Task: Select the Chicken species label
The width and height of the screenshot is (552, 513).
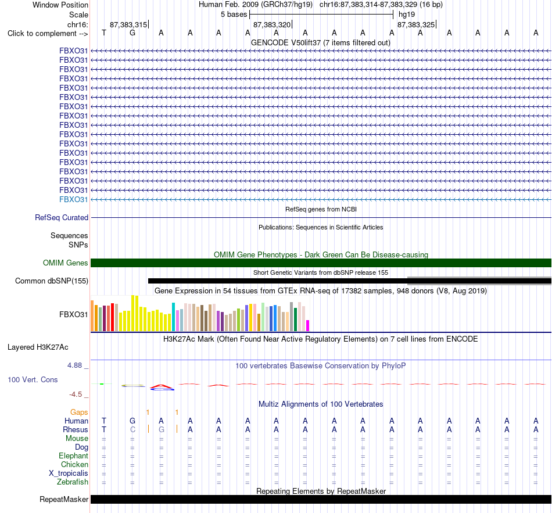Action: coord(74,464)
